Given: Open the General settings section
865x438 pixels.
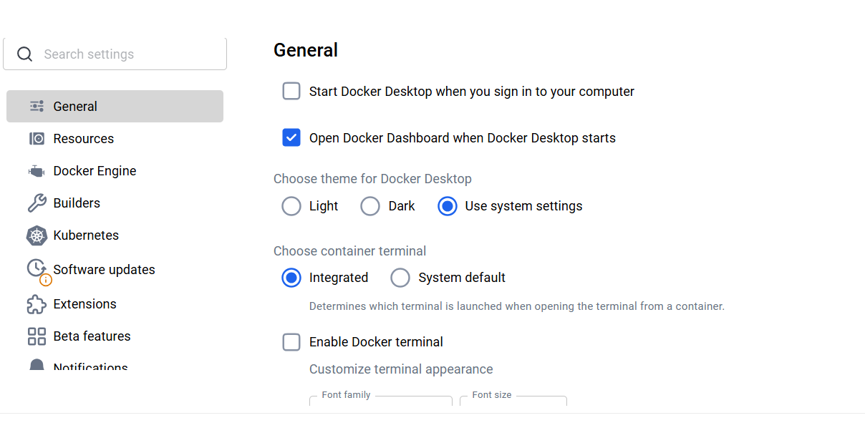Looking at the screenshot, I should [115, 106].
